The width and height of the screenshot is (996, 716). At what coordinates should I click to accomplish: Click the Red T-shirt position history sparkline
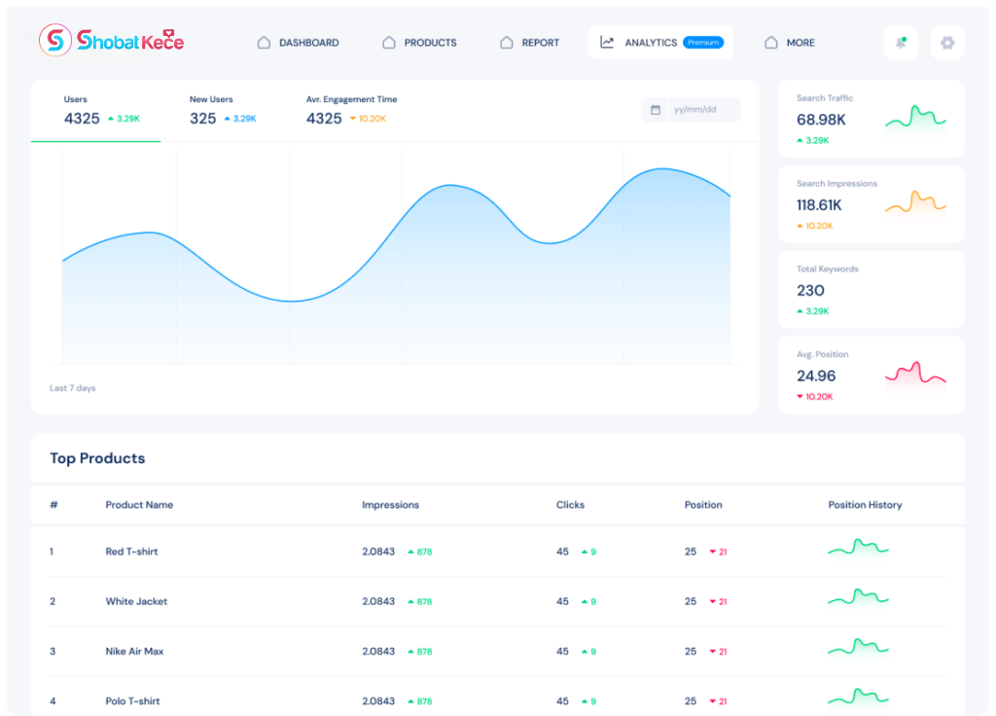click(x=858, y=550)
